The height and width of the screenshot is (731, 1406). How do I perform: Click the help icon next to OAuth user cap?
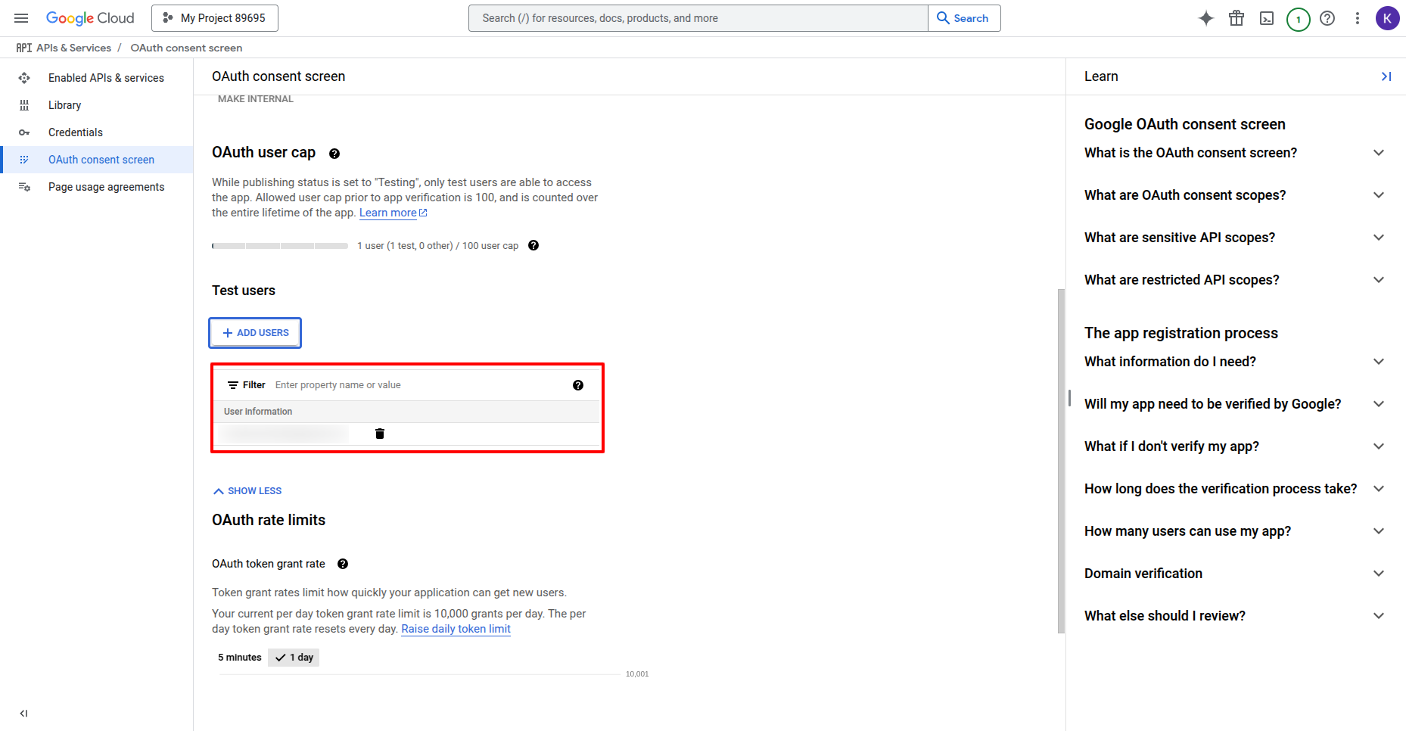[334, 154]
